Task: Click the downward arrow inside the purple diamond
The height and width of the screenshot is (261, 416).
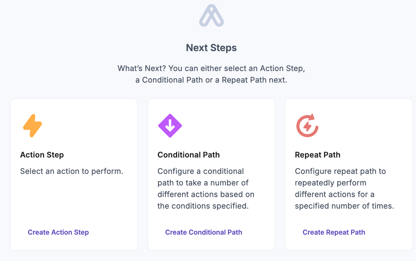Action: 170,125
